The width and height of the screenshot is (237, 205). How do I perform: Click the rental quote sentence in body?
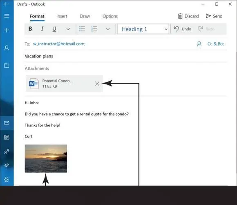tap(77, 114)
